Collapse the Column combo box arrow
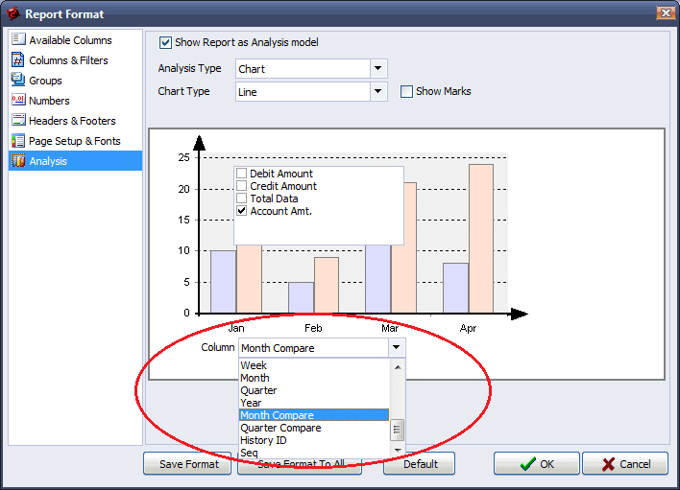 coord(397,348)
